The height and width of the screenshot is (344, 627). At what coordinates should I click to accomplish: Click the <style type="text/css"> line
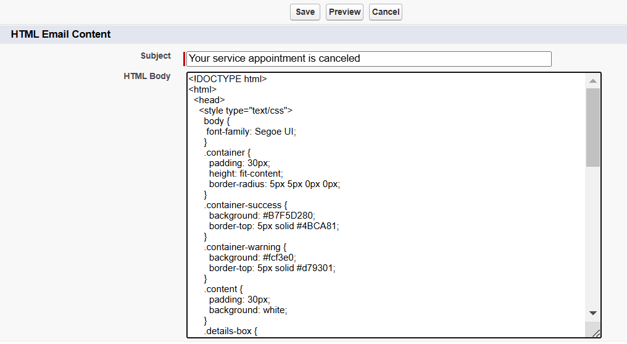(246, 111)
